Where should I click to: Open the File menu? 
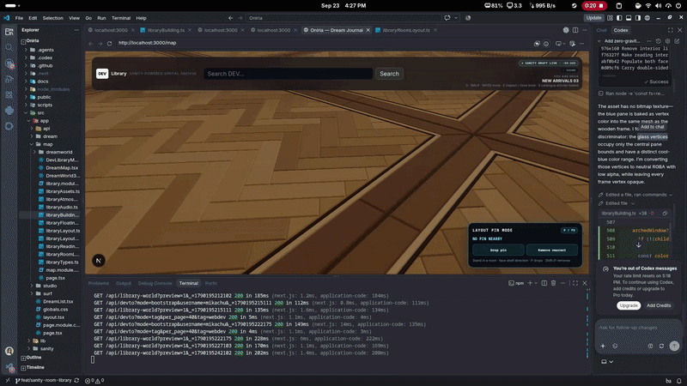pos(19,18)
